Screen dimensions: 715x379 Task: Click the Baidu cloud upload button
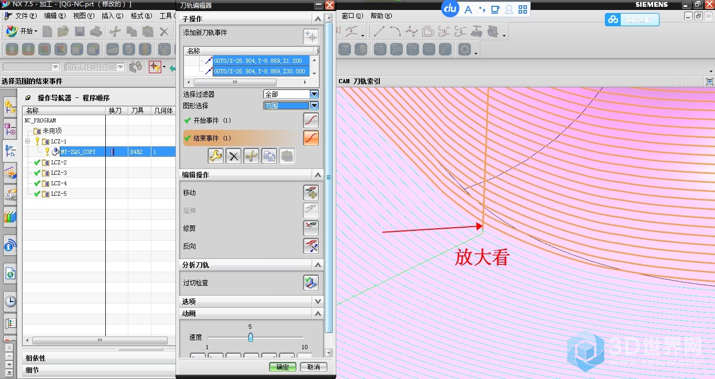(632, 20)
